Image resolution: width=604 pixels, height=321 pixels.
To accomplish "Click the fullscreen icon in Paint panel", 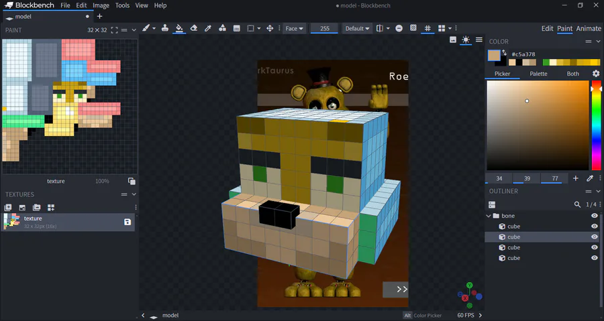I will click(114, 30).
